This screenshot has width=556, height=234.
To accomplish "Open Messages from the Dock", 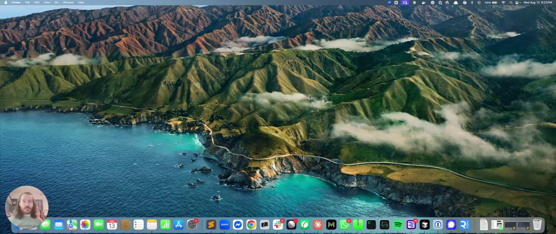I will tap(45, 225).
